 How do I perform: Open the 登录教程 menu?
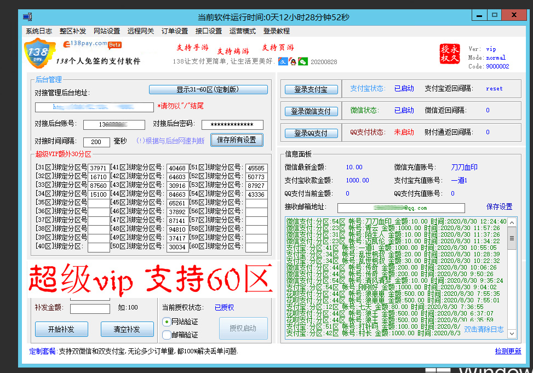click(x=276, y=31)
